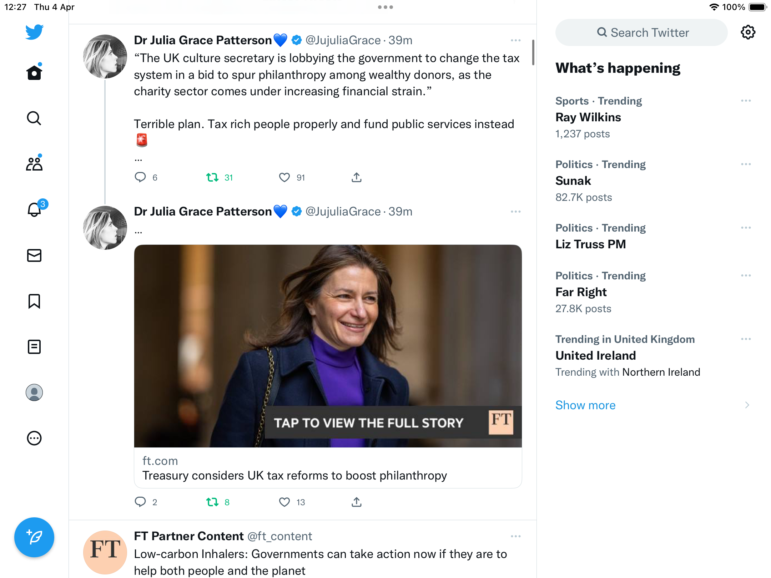Open 'Treasury considers UK tax reforms' headline
771x578 pixels.
click(294, 475)
